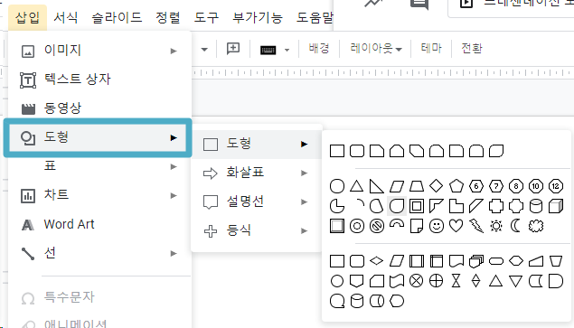This screenshot has height=328, width=574.
Task: Select the can cylinder shape
Action: (x=536, y=206)
